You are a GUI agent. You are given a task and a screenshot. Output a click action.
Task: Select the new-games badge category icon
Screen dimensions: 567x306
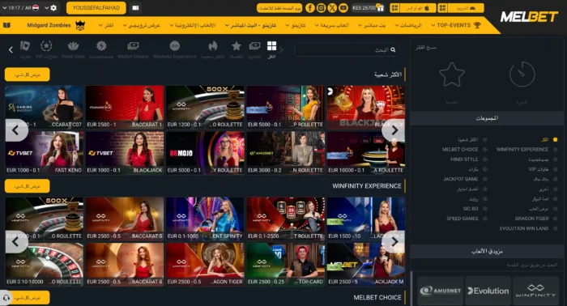pos(101,46)
